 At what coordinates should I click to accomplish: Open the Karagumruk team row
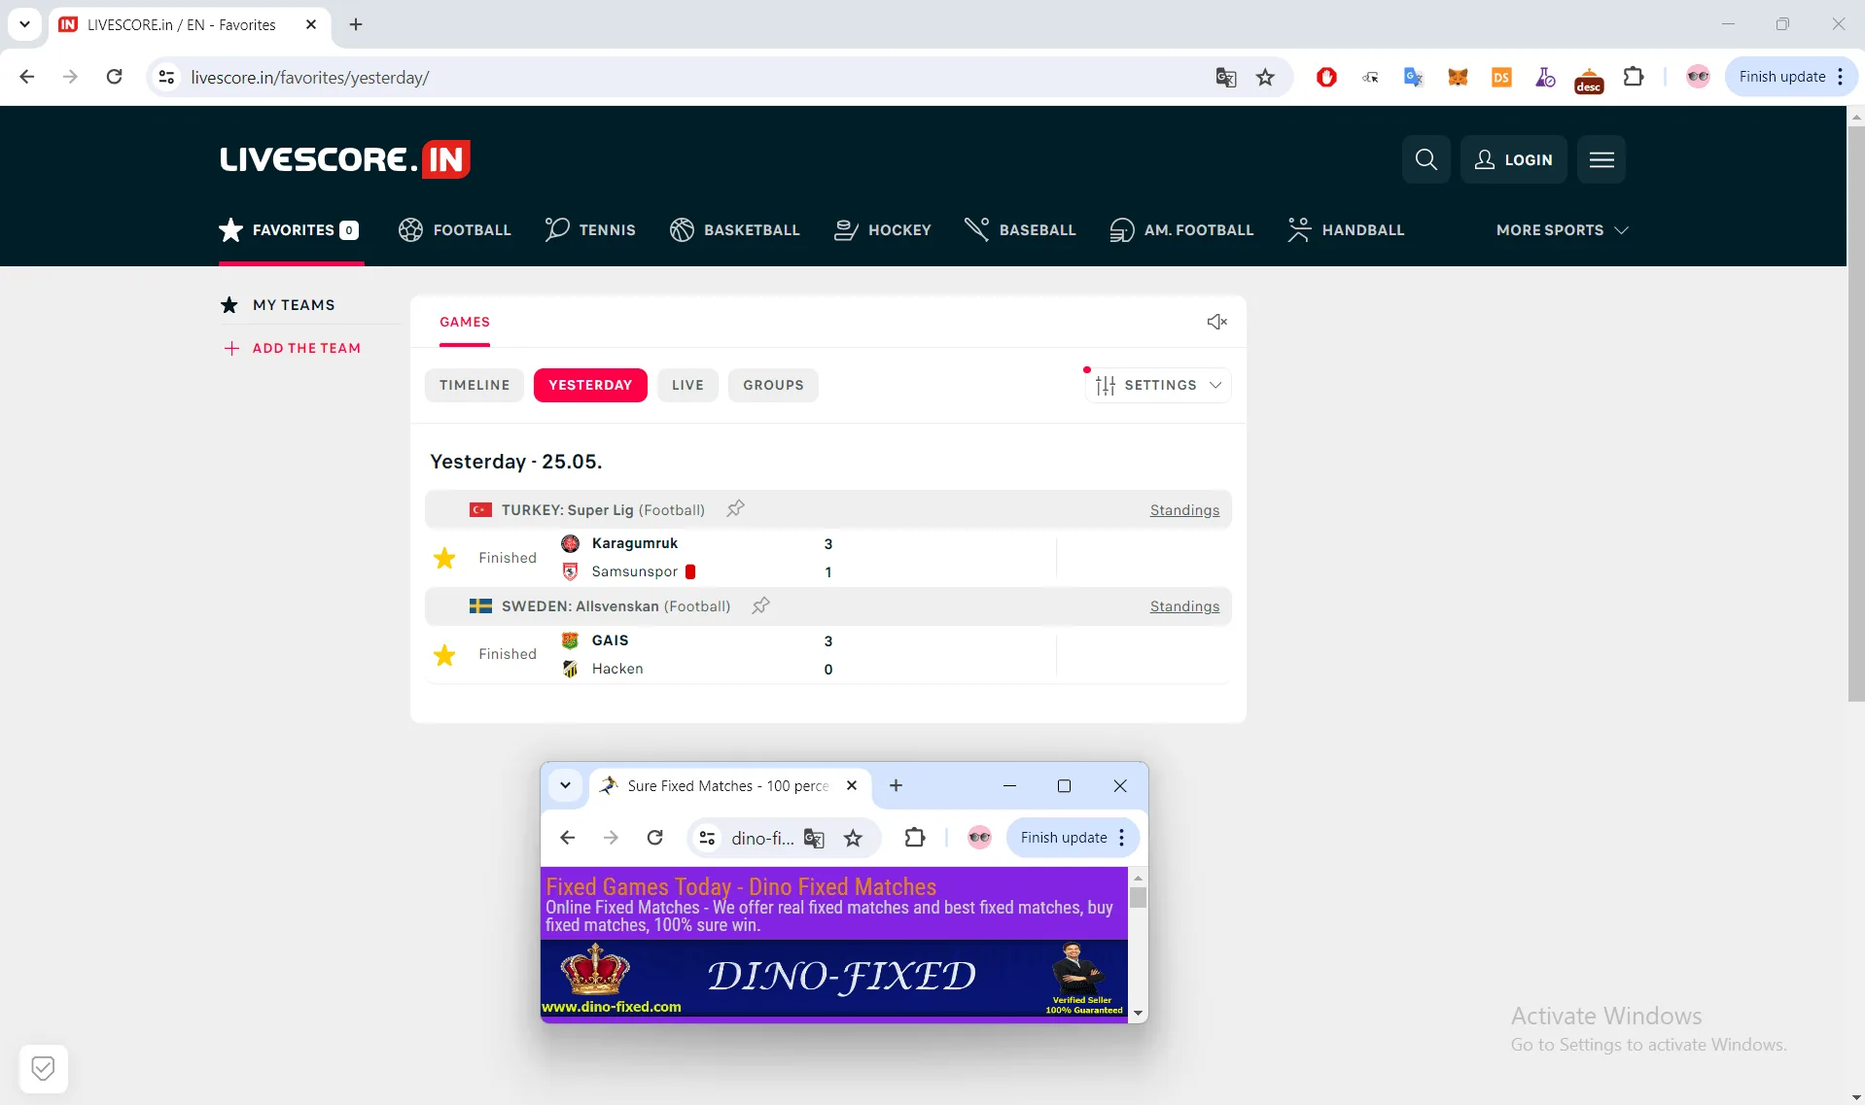634,543
